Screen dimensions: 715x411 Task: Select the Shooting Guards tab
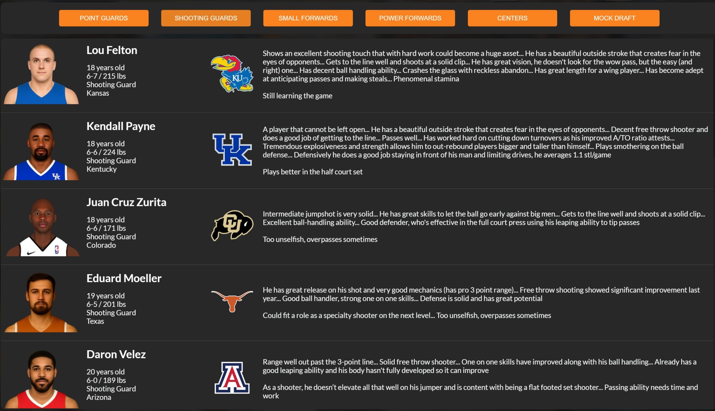206,18
